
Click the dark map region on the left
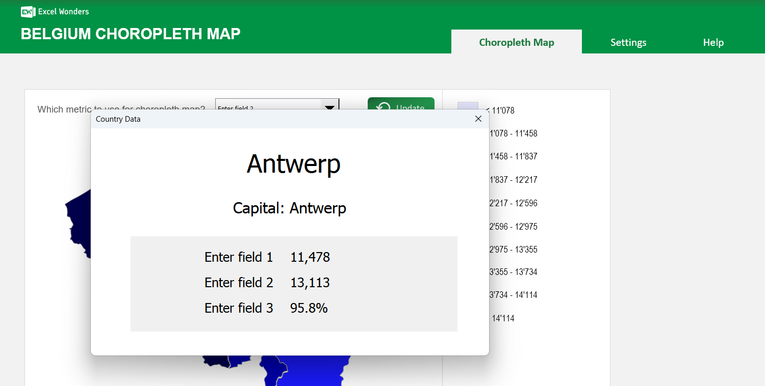82,224
